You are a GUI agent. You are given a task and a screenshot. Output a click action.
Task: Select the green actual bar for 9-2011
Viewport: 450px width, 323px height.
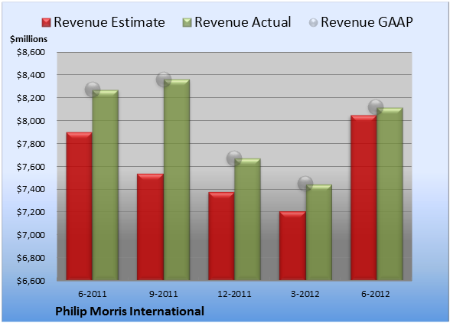click(177, 180)
